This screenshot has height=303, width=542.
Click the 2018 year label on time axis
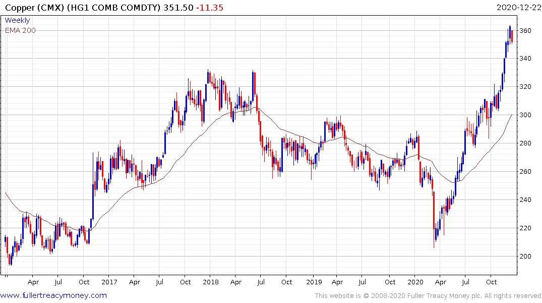point(211,282)
